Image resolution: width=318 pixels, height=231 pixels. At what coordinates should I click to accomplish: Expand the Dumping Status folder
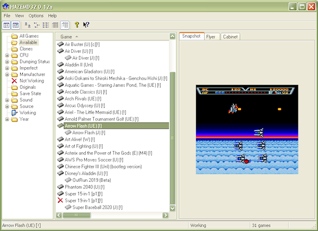coord(7,62)
